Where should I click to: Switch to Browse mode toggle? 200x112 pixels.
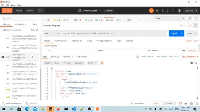(x=169, y=103)
